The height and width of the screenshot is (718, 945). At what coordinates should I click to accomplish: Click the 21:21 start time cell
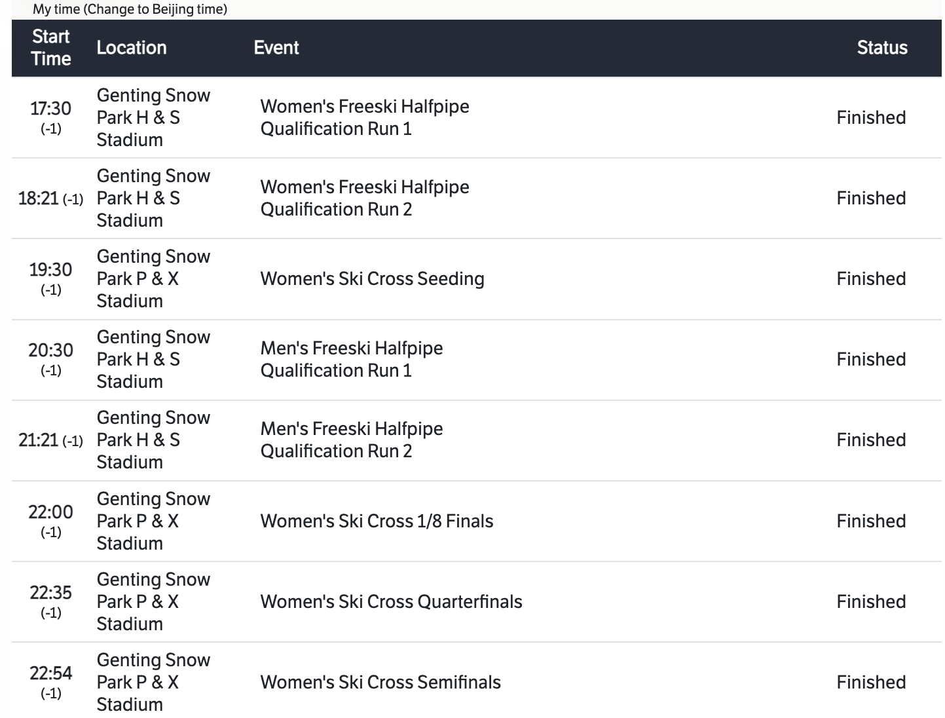pyautogui.click(x=39, y=440)
